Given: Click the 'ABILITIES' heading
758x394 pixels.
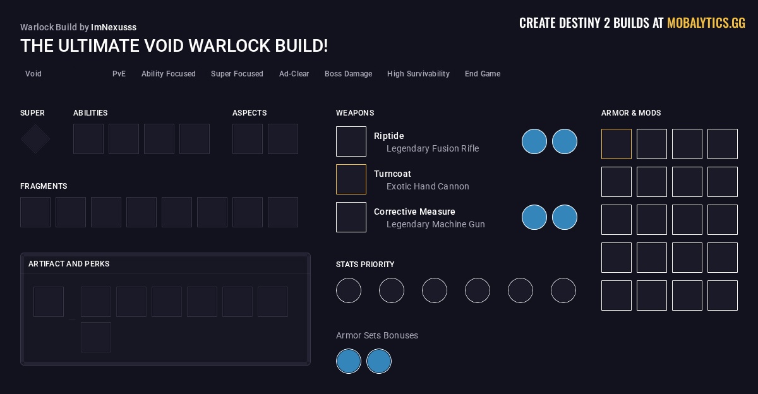Looking at the screenshot, I should point(90,113).
